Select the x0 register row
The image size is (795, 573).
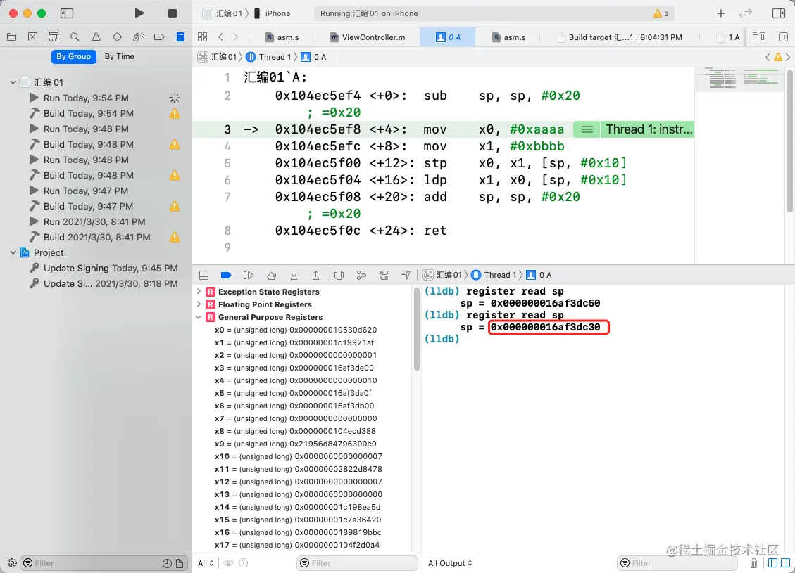(296, 330)
